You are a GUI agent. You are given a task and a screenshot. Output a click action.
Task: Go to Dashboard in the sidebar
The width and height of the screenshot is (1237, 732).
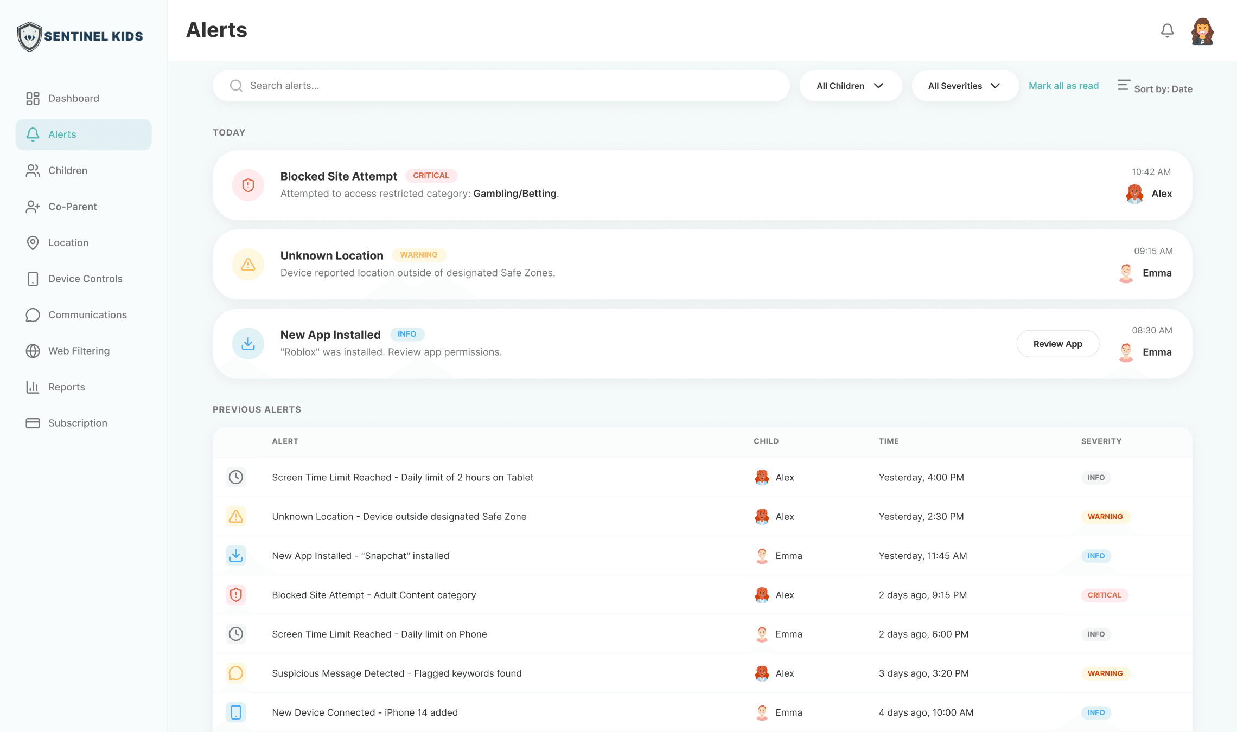(x=84, y=98)
